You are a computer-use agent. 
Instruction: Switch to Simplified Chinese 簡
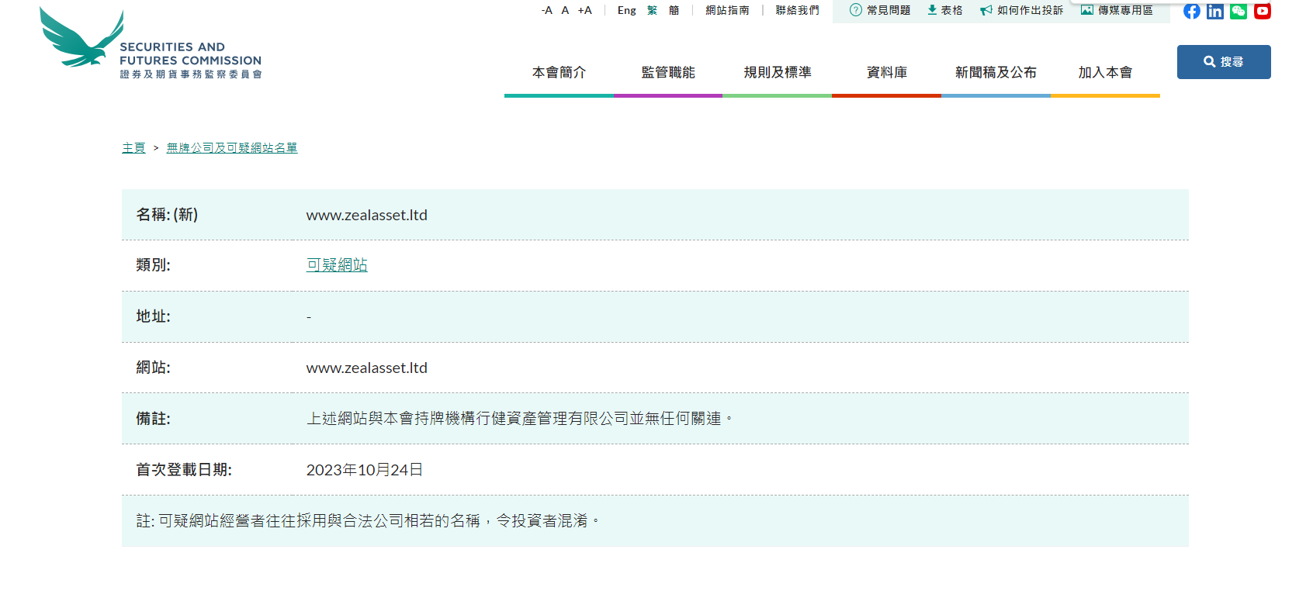click(x=674, y=10)
